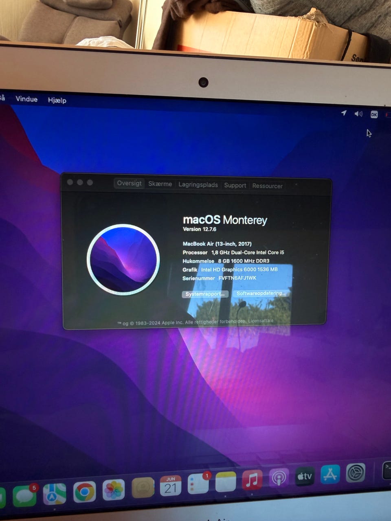Open Reminders from the Dock

point(198,484)
